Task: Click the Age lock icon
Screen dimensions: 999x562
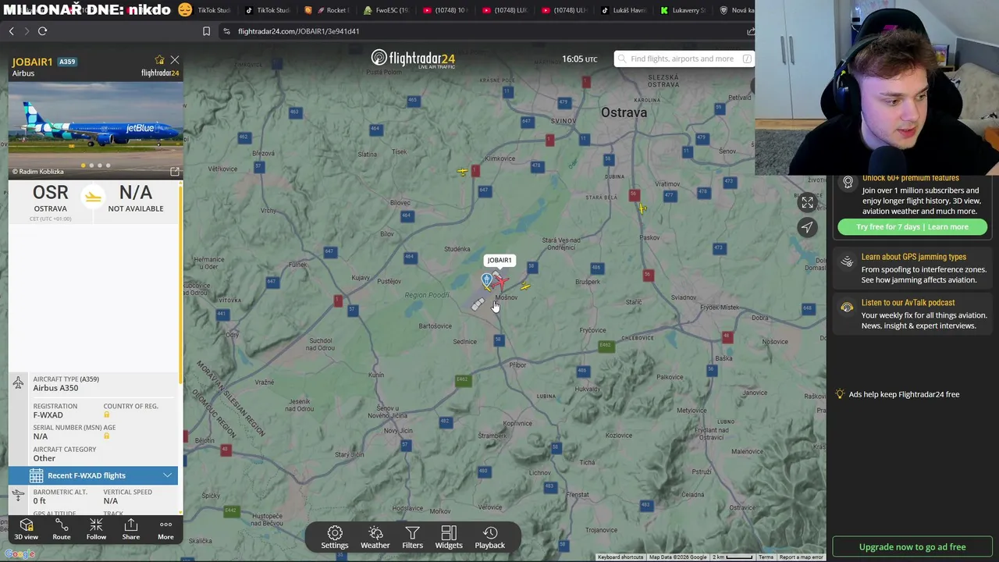Action: pos(107,436)
